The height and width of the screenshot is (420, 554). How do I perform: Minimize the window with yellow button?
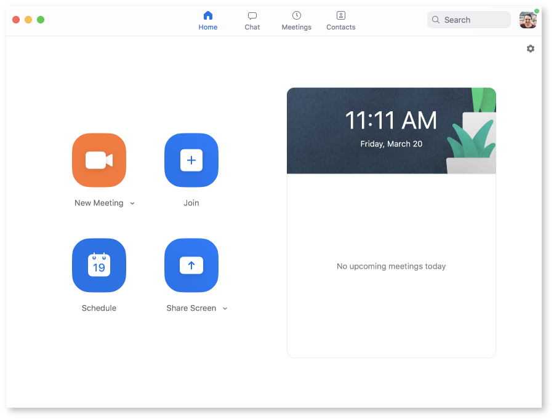click(28, 20)
